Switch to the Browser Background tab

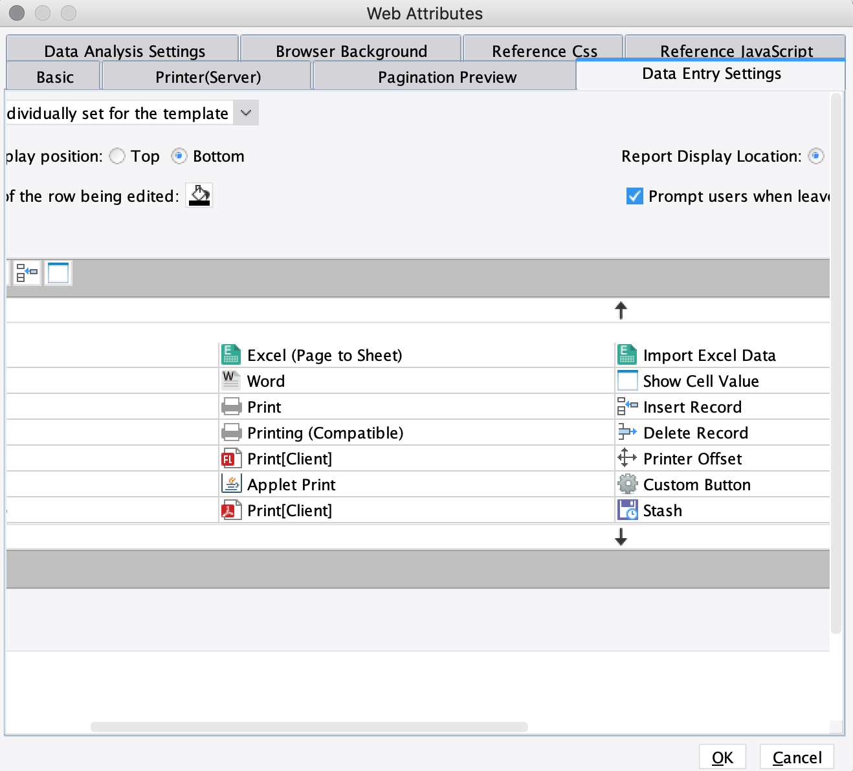pos(351,50)
